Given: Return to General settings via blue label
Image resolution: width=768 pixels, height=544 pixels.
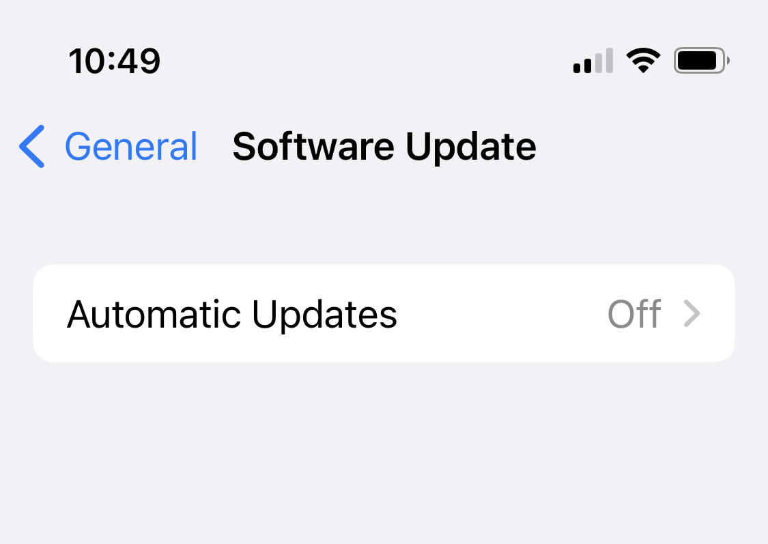Looking at the screenshot, I should point(131,146).
